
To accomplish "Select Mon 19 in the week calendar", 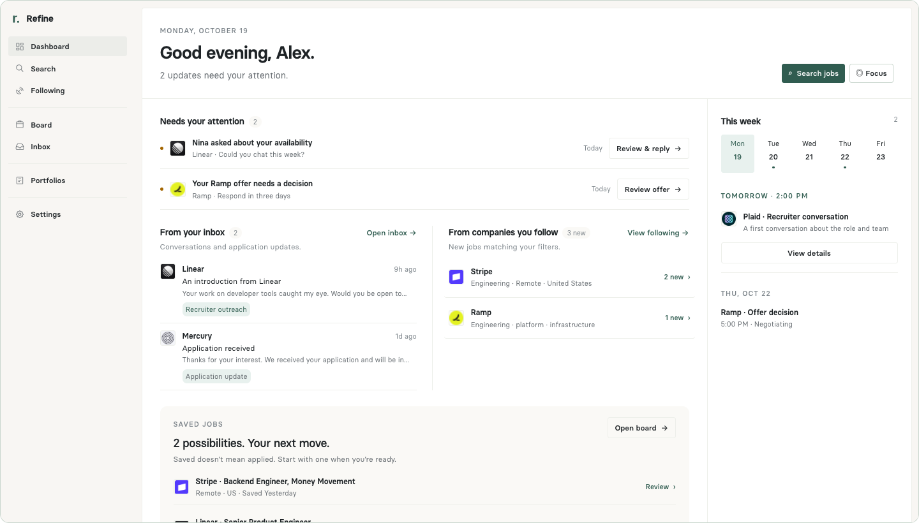I will click(738, 154).
